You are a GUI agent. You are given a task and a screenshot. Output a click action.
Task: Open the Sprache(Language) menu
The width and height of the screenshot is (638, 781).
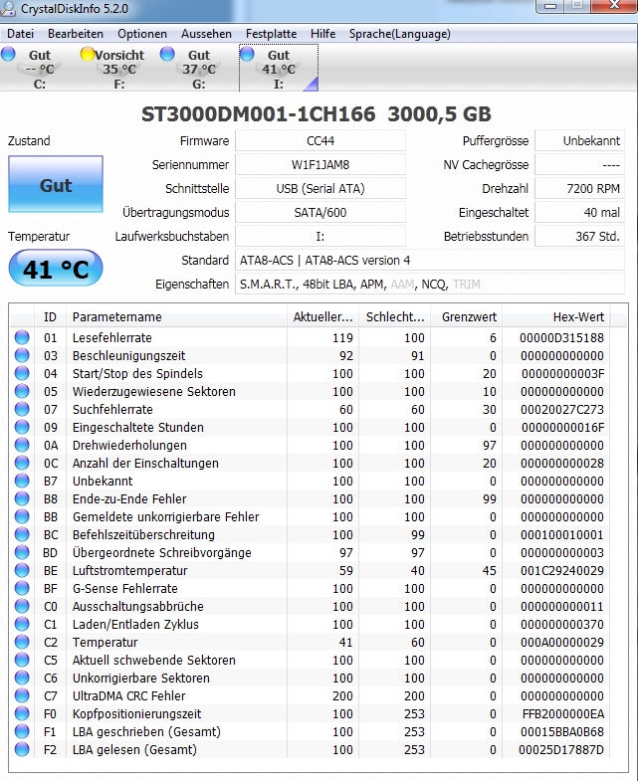(x=400, y=34)
